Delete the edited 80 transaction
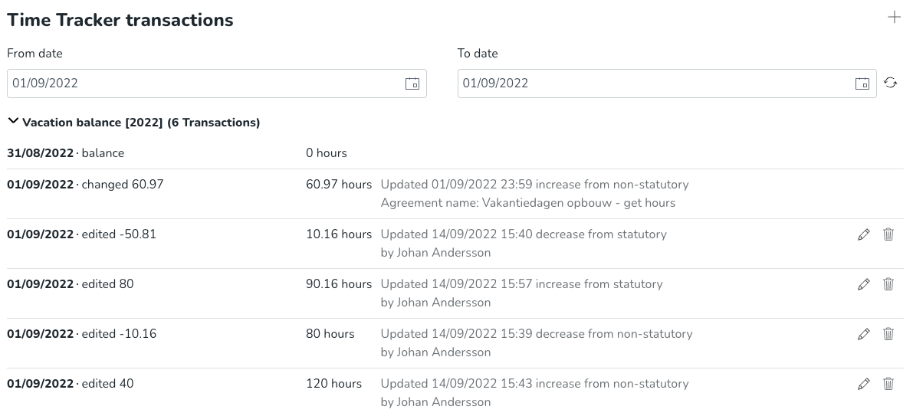The width and height of the screenshot is (913, 416). coord(888,284)
